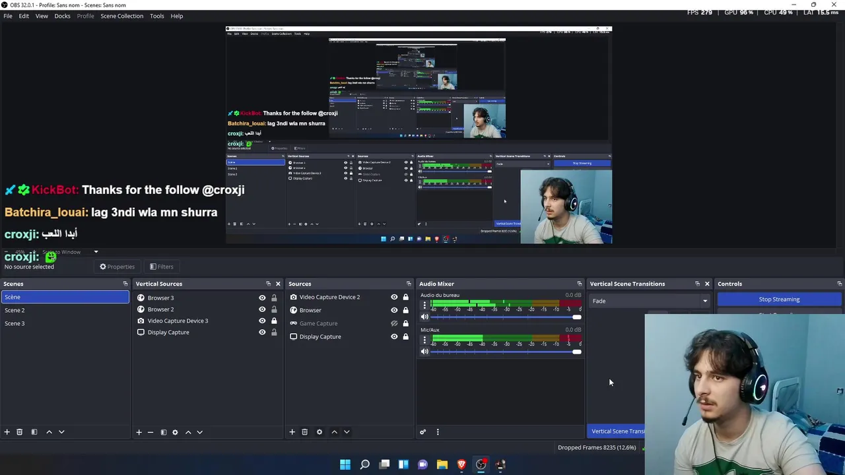Hide Video Capture Device 3 source
Screen dimensions: 845x475
point(262,321)
